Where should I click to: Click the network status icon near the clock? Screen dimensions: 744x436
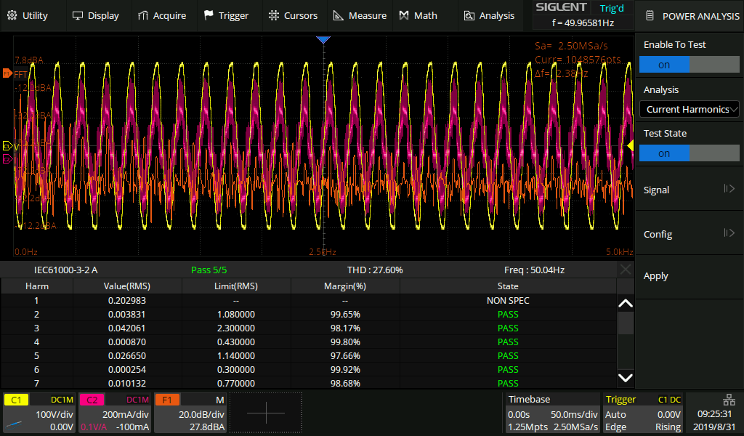(729, 400)
